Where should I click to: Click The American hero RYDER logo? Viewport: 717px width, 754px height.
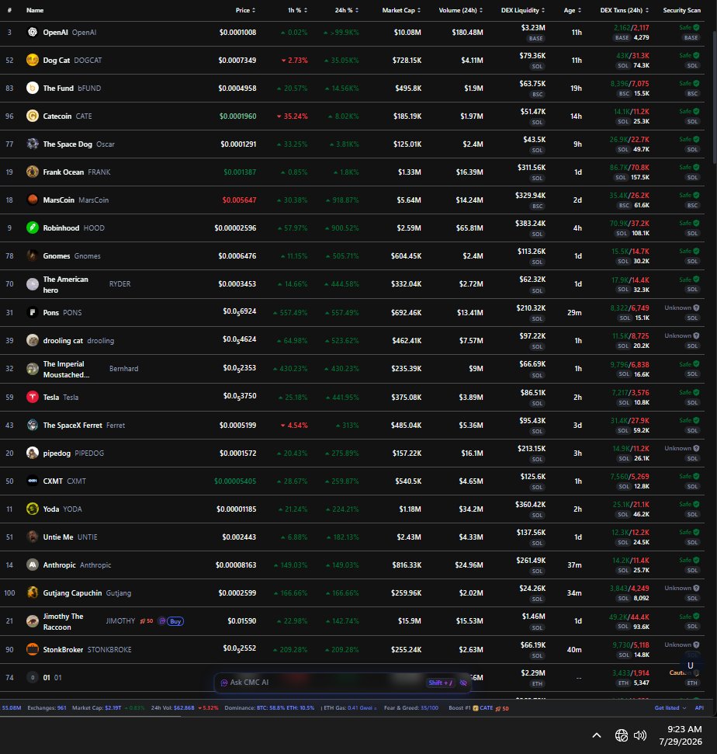(x=32, y=284)
